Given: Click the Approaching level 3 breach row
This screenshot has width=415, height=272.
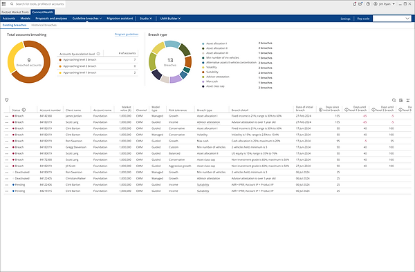Looking at the screenshot, I should (x=98, y=60).
